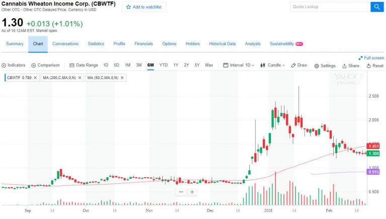Click the 1.30 current price
The width and height of the screenshot is (386, 219).
12,23
